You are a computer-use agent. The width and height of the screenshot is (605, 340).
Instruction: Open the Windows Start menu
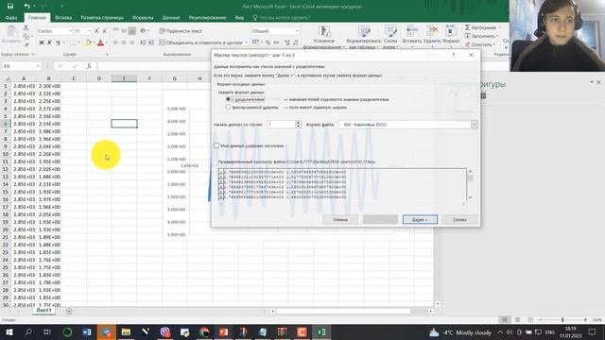click(9, 331)
